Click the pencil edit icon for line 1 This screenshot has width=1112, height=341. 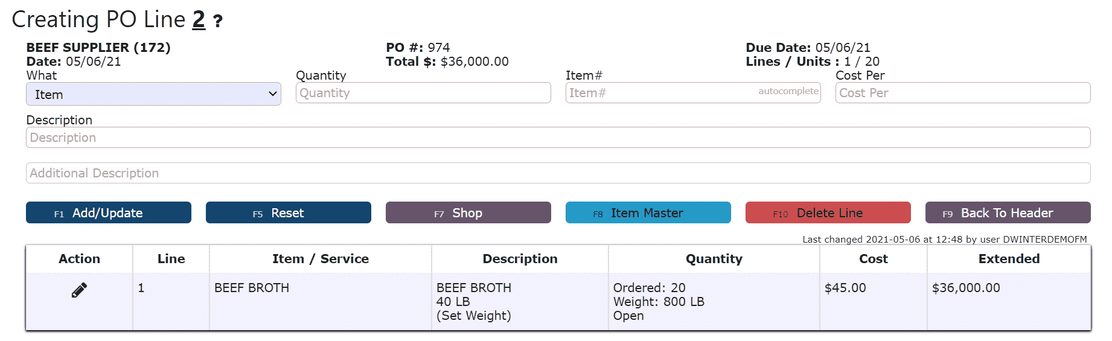pyautogui.click(x=79, y=290)
